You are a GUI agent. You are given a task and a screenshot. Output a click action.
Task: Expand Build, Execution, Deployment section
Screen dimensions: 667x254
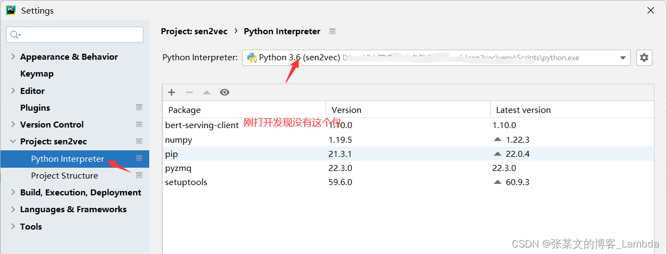coord(13,192)
